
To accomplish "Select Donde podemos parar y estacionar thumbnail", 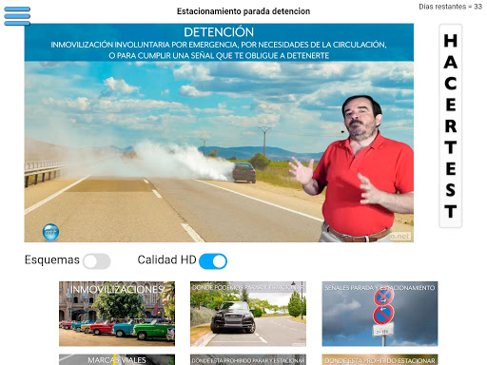I will (248, 314).
